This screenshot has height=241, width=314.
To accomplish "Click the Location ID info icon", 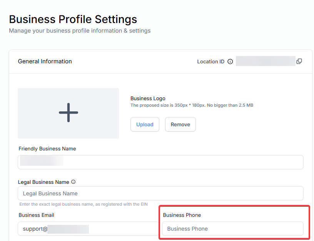I will 230,61.
